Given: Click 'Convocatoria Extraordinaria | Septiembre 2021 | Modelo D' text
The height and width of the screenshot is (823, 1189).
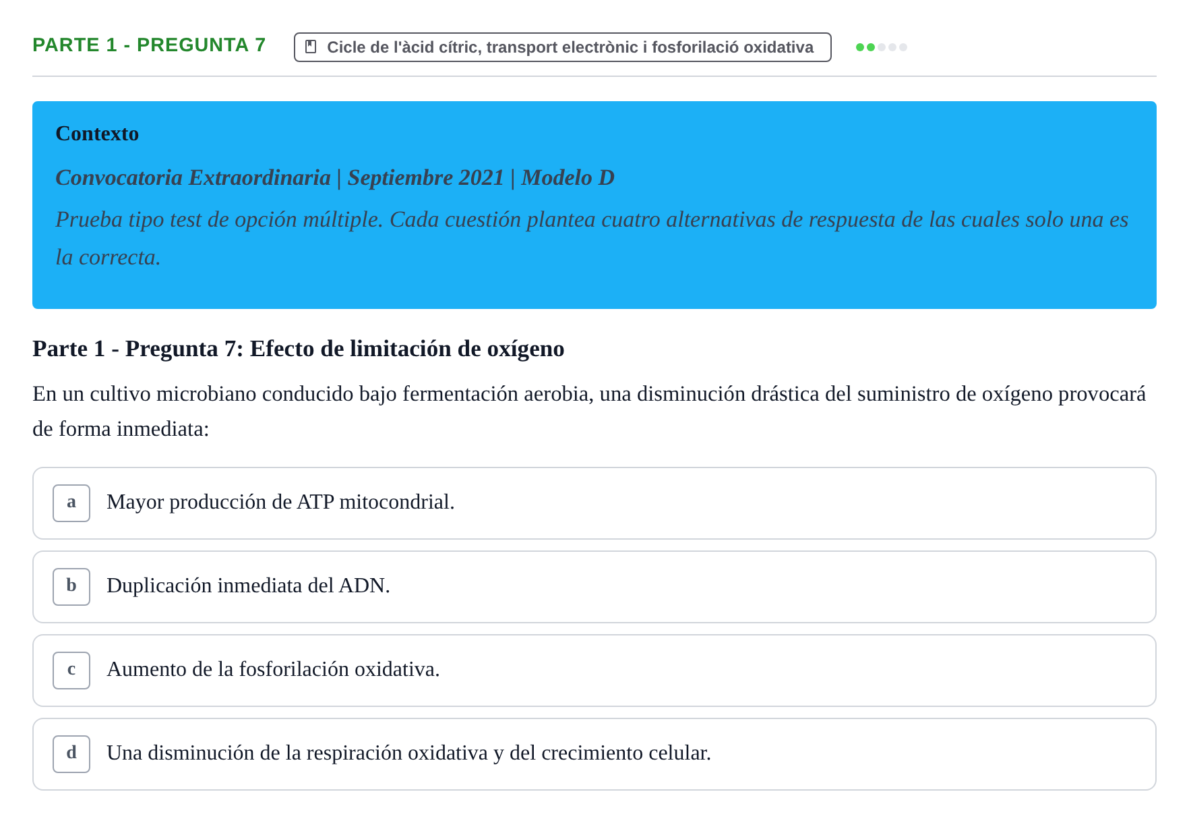Looking at the screenshot, I should pyautogui.click(x=335, y=177).
